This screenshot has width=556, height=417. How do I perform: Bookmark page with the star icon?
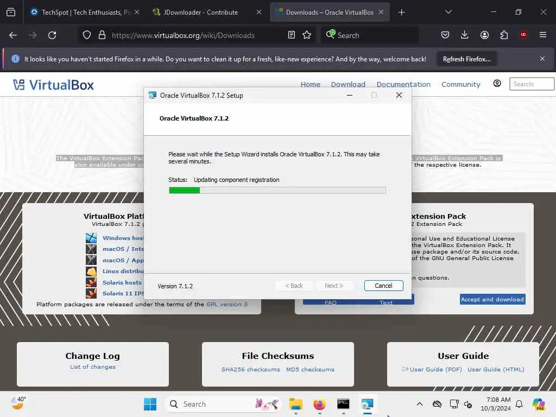(x=307, y=35)
